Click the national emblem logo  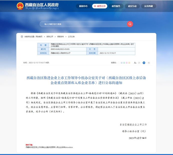click(20, 6)
